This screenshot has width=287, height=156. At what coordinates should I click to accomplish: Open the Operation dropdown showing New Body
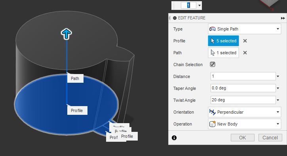pos(244,124)
